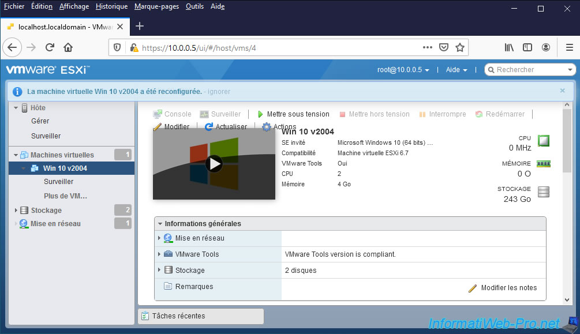Open the Historique menu
This screenshot has width=580, height=334.
111,6
